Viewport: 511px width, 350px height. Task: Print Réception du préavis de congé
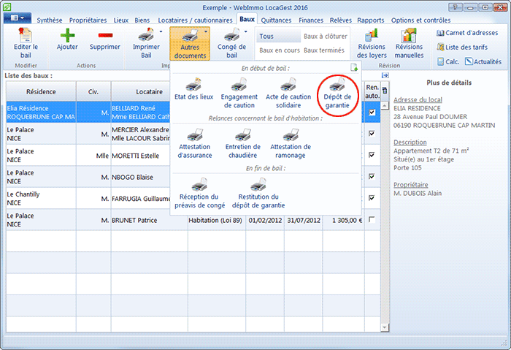(x=199, y=193)
